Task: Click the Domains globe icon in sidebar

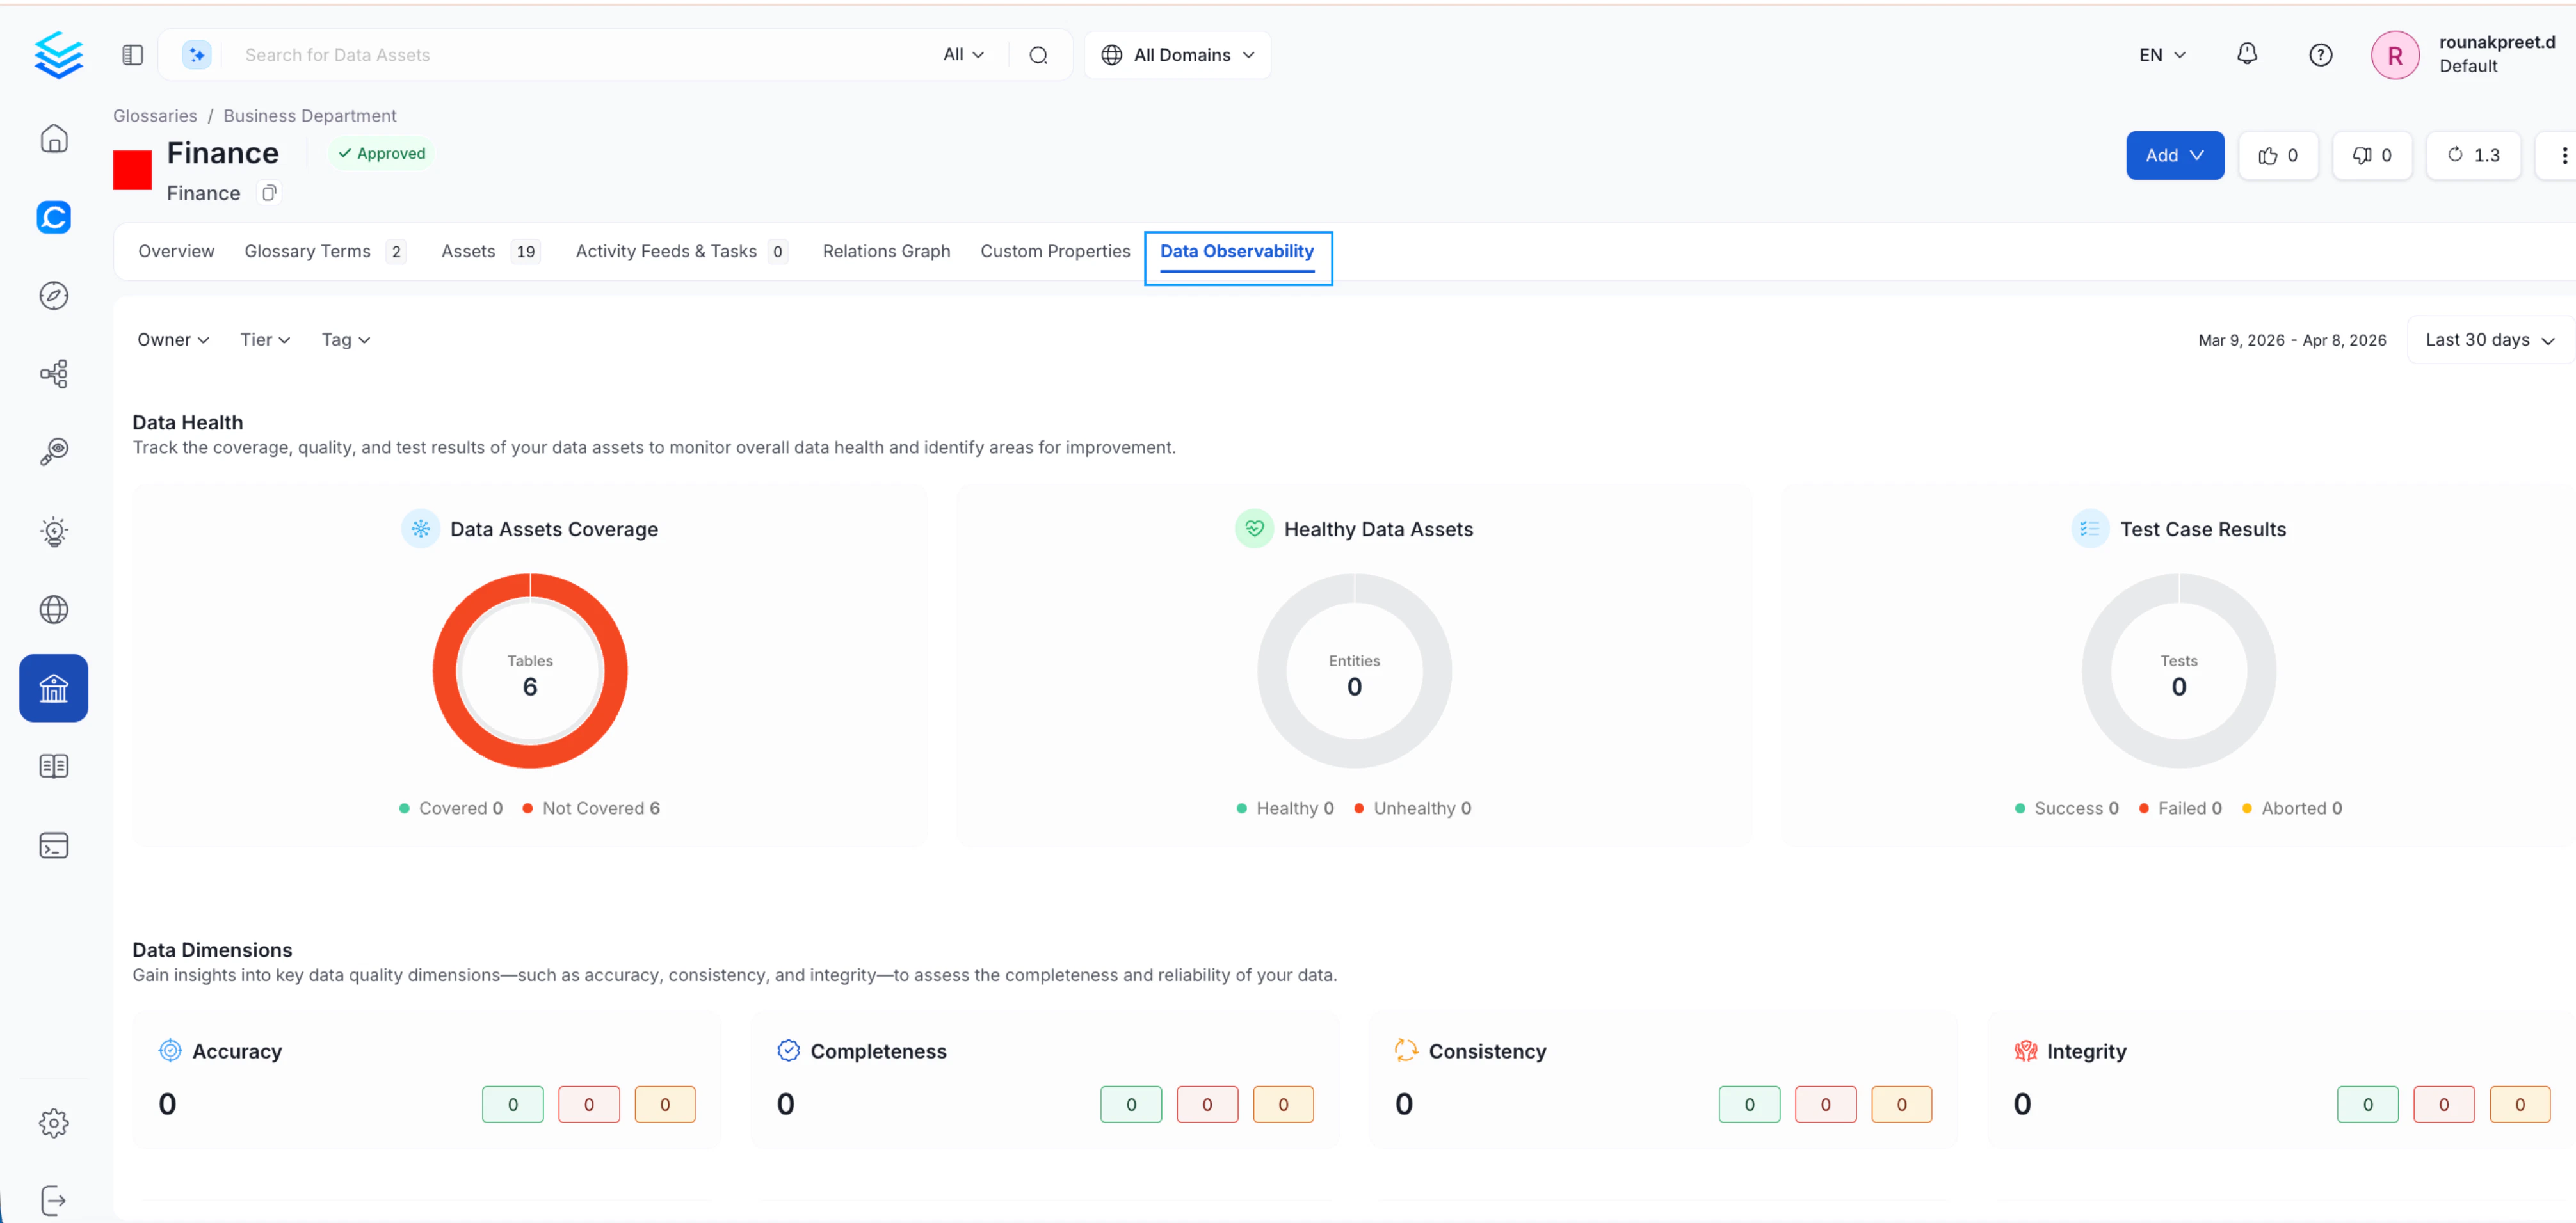Action: (53, 609)
